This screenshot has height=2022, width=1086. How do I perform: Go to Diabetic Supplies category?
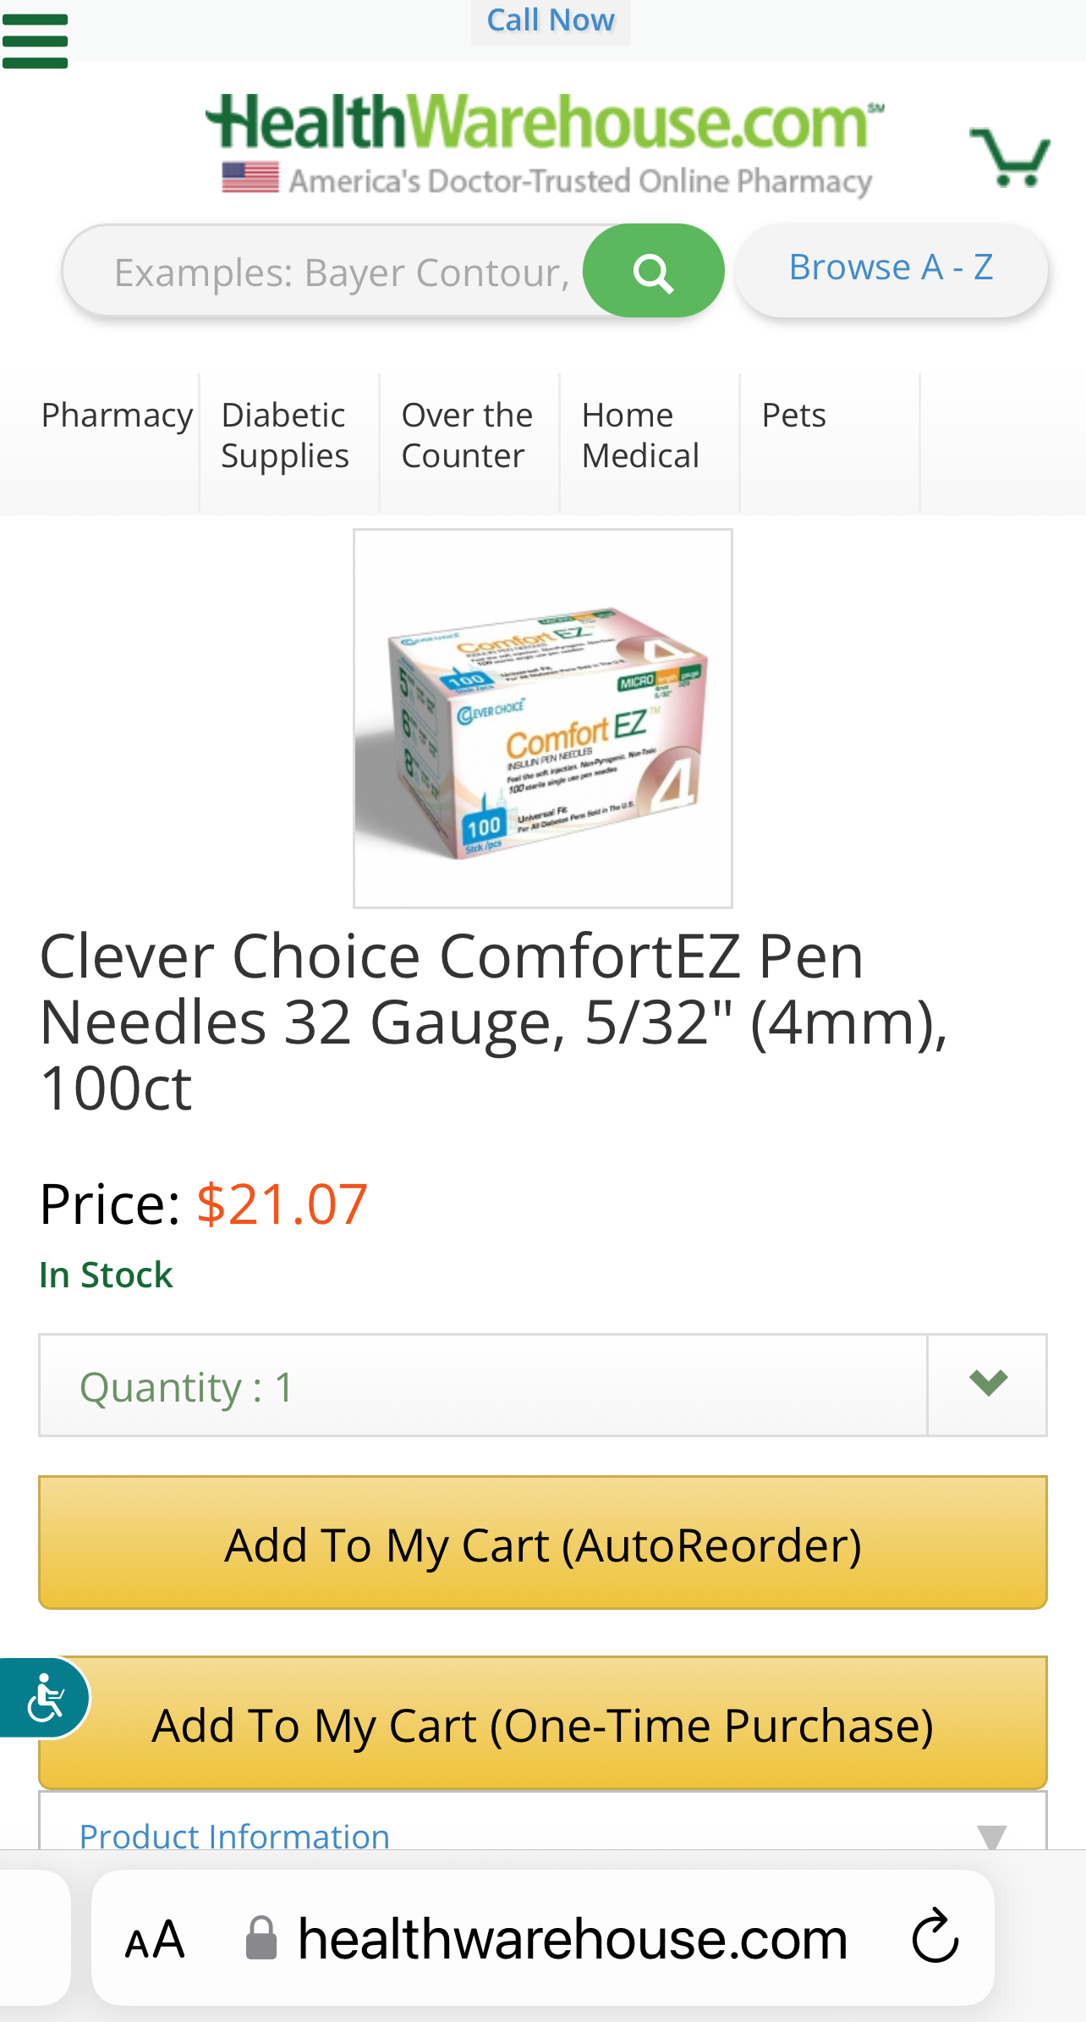pyautogui.click(x=286, y=436)
